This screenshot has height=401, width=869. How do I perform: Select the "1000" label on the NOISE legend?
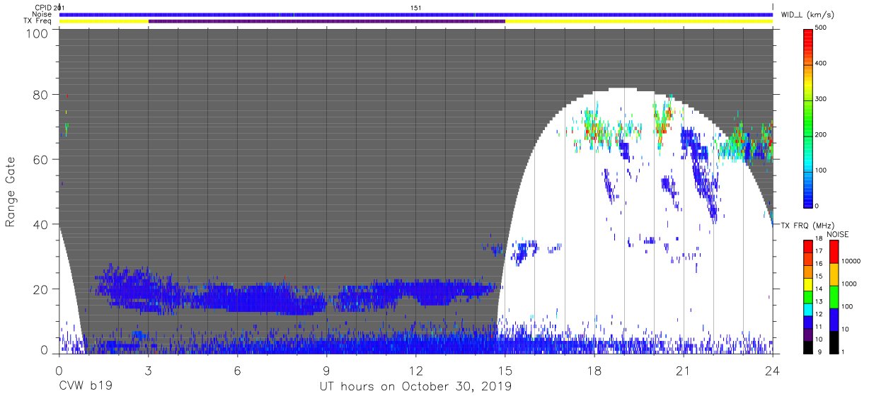849,284
